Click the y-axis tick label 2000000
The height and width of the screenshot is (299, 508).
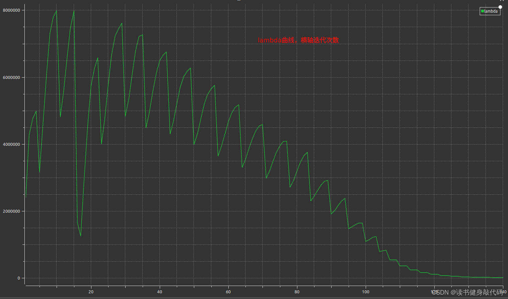pos(11,211)
